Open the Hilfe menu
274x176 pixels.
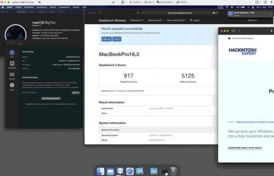coord(84,7)
